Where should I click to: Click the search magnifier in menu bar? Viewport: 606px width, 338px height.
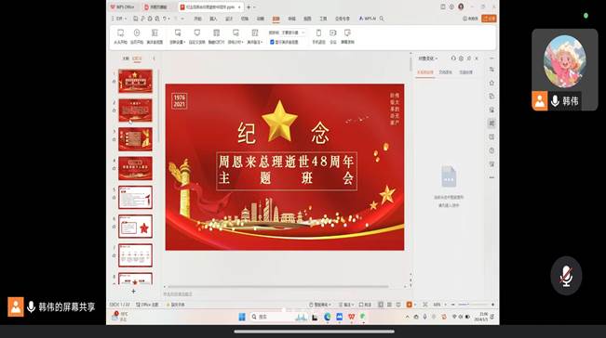coord(382,19)
